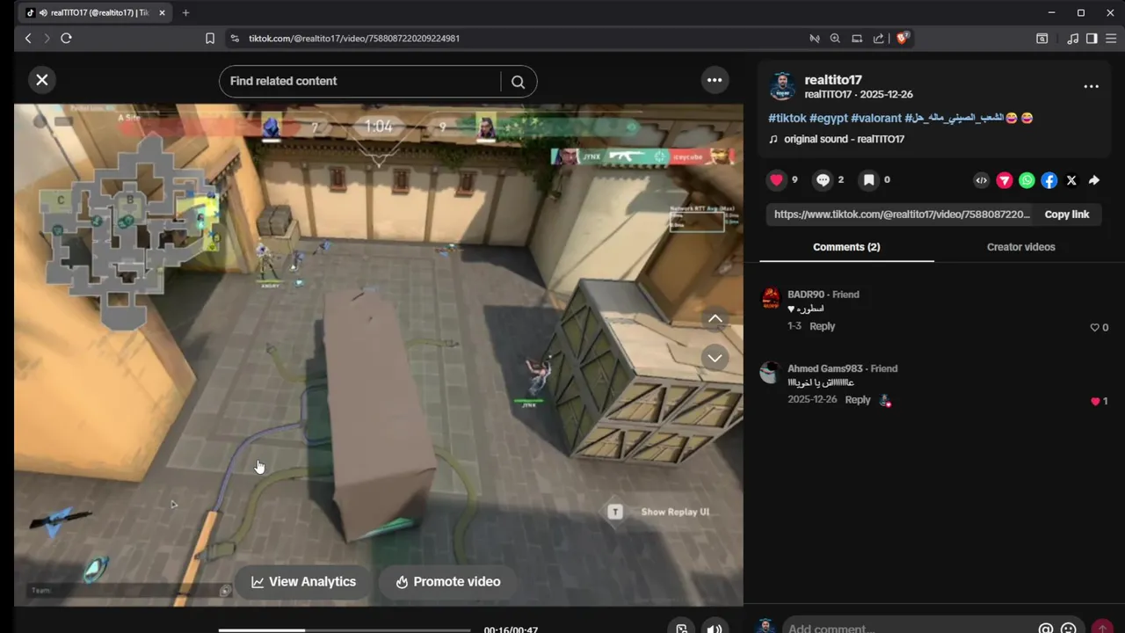Viewport: 1125px width, 633px height.
Task: Open BADR90's profile avatar
Action: [x=770, y=298]
